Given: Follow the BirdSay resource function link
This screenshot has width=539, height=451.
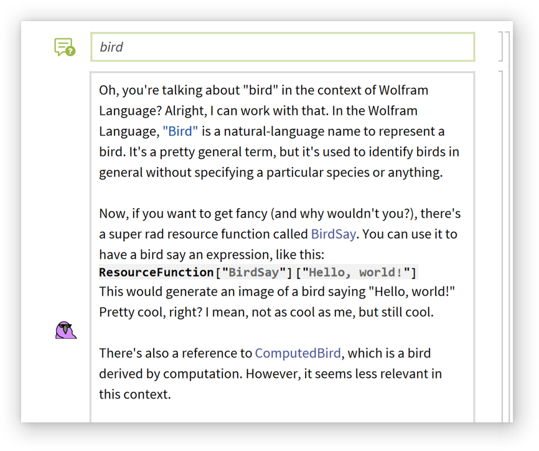Looking at the screenshot, I should [x=334, y=234].
